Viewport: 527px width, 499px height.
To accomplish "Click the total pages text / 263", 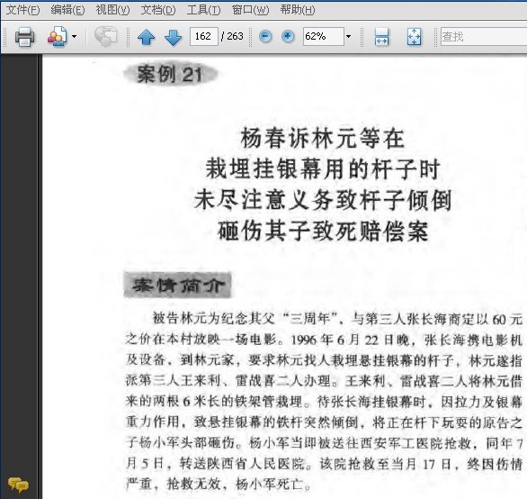I will click(x=232, y=36).
